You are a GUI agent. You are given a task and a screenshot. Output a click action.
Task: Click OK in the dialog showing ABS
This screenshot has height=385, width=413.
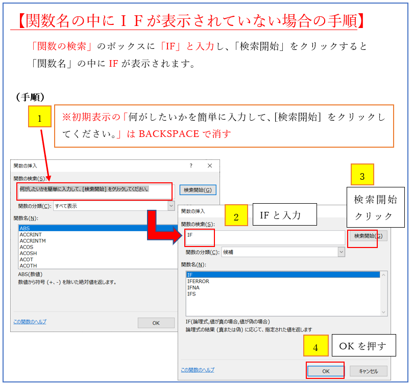(x=156, y=323)
